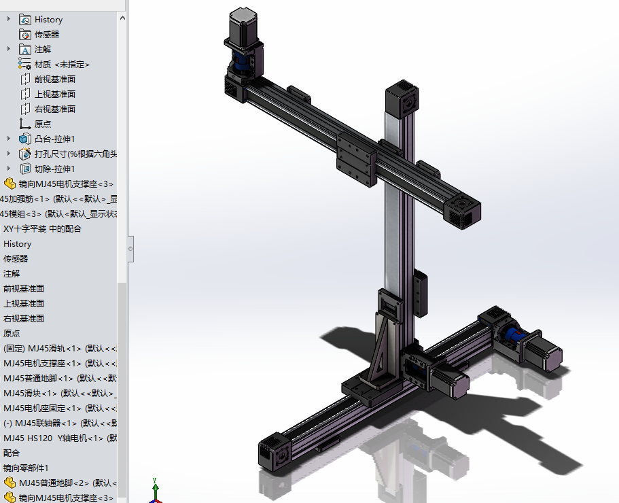Click the part icon of the bottom 镜向MJ45电机支撑座<3> row
Screen dimensions: 619x503
pos(10,498)
